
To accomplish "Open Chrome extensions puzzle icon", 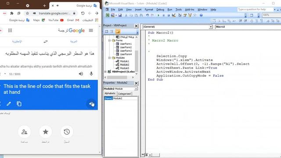I will coord(12,13).
